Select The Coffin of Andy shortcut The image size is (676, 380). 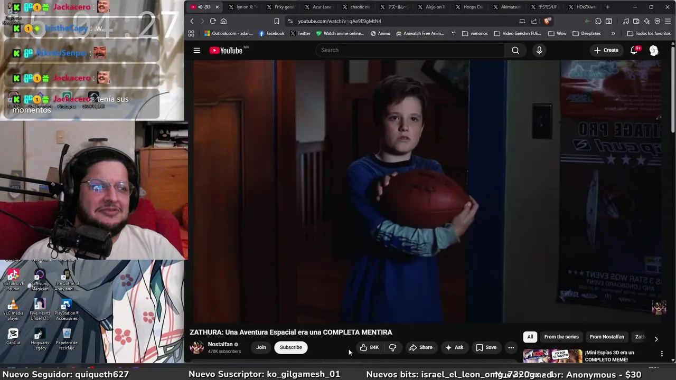(x=67, y=279)
